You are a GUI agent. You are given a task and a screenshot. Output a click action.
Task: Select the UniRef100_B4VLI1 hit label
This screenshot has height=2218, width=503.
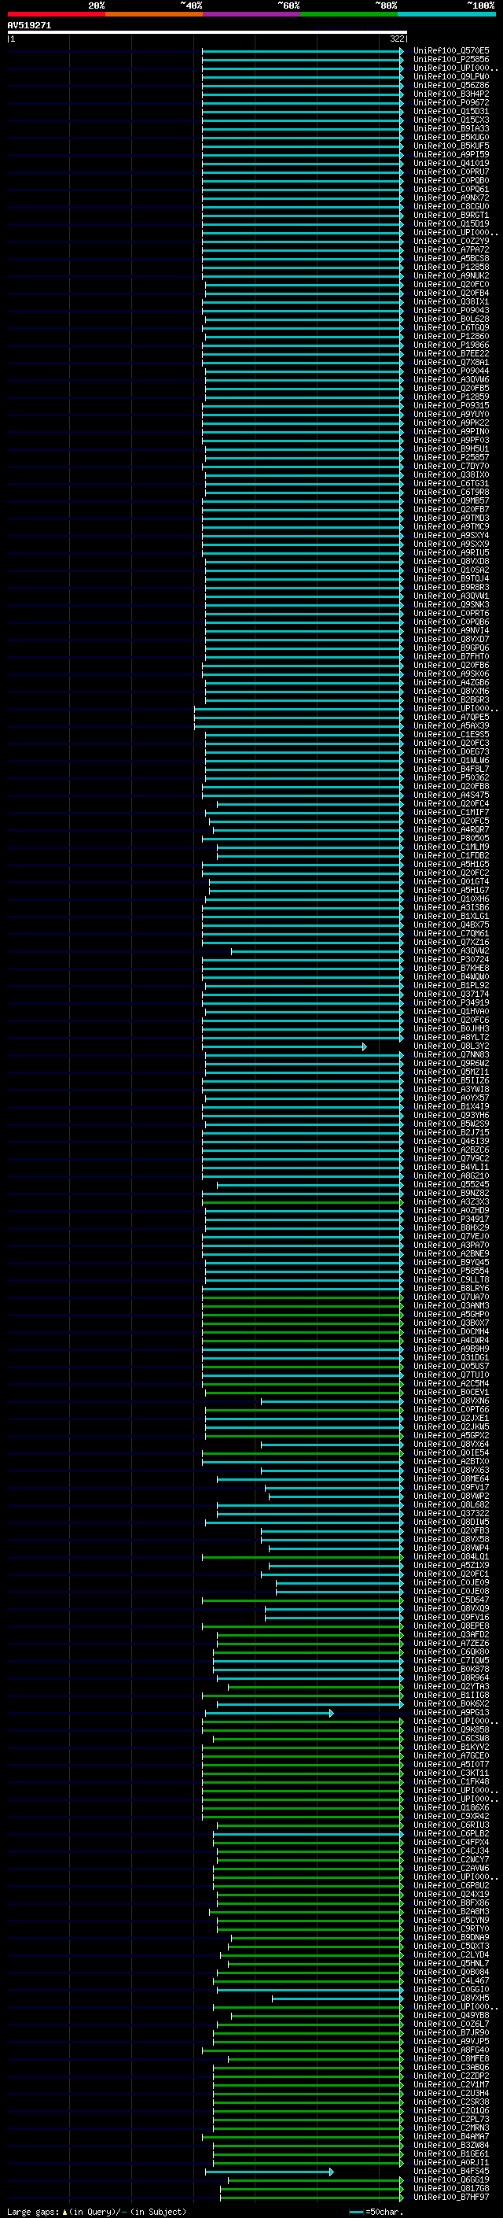(x=451, y=1168)
